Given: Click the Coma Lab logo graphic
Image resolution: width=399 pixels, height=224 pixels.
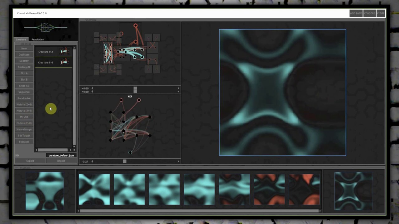Looking at the screenshot, I should point(46,27).
